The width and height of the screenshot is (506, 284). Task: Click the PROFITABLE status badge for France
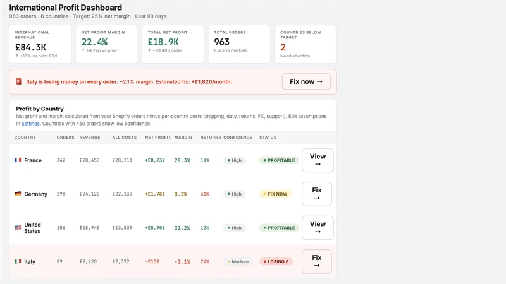coord(279,160)
